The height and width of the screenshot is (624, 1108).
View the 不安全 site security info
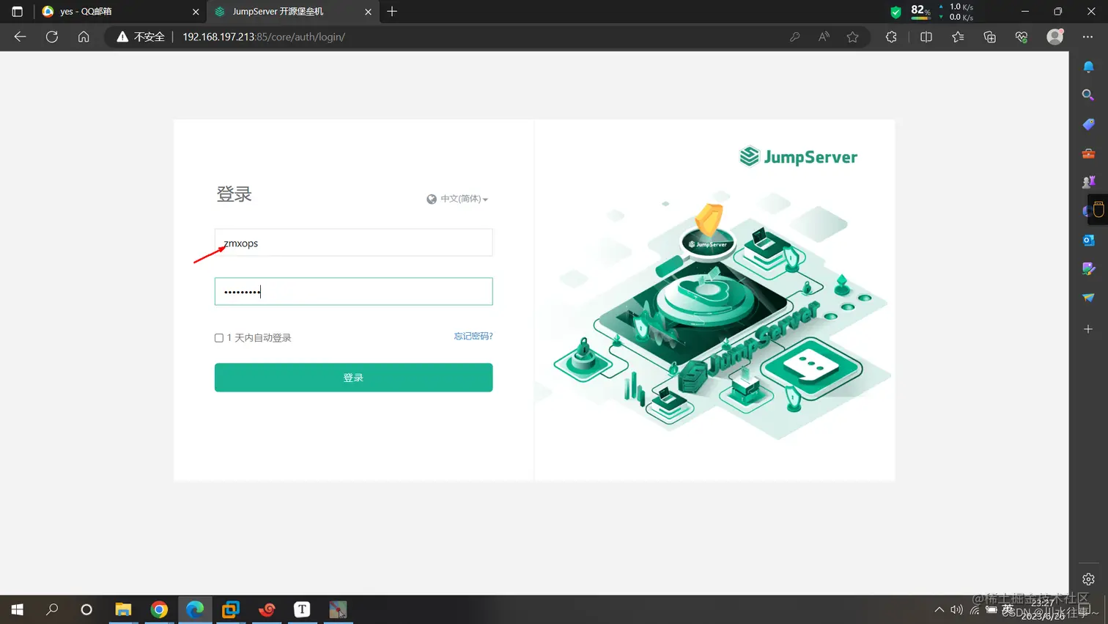(141, 37)
